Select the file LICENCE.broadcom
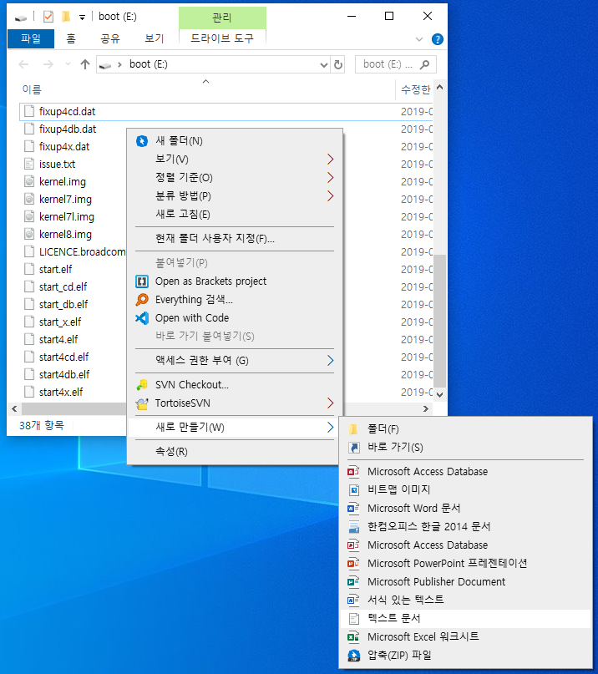This screenshot has height=674, width=598. pyautogui.click(x=82, y=252)
